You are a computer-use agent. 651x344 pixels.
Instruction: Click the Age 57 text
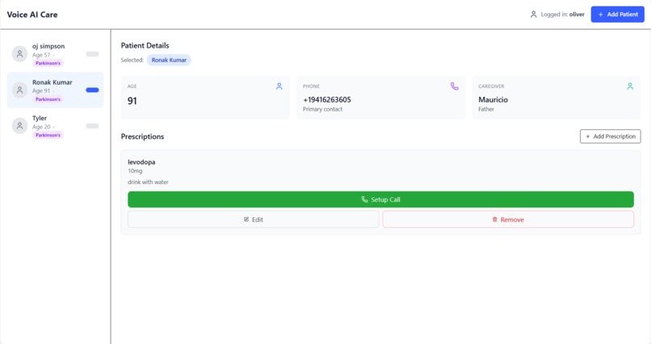tap(41, 55)
